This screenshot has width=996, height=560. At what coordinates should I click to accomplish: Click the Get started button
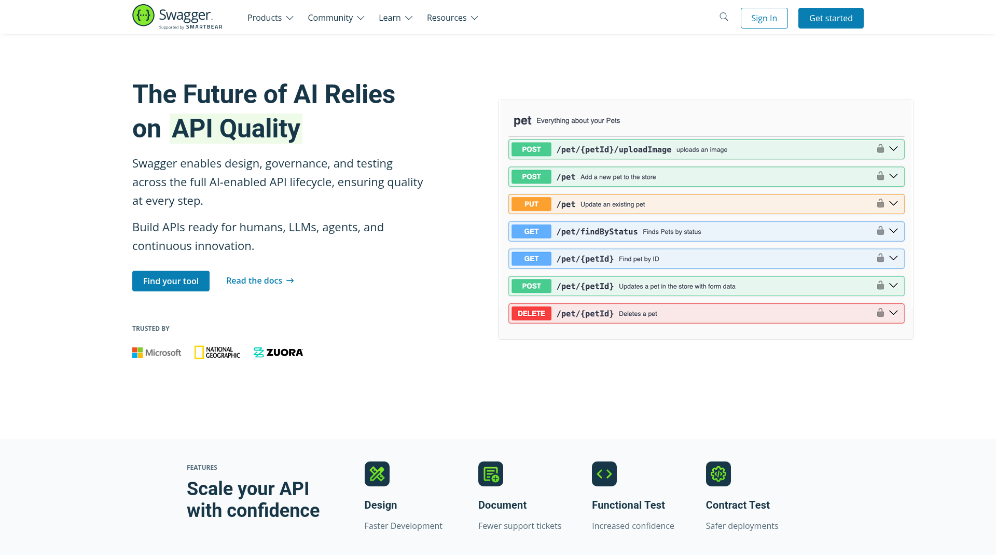point(831,18)
